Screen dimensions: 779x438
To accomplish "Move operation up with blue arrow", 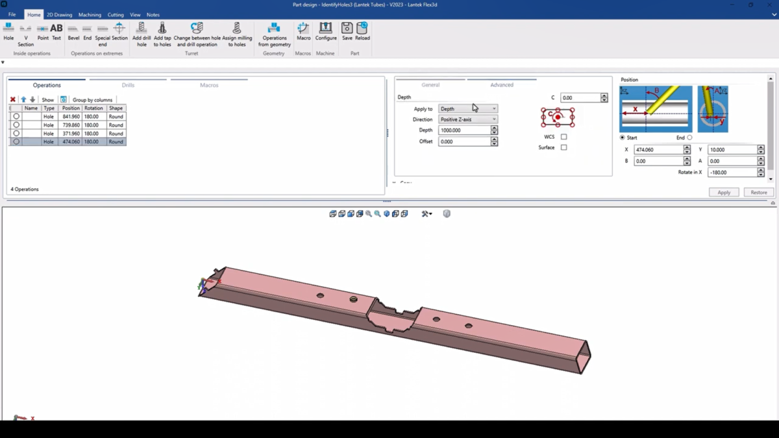I will pos(23,99).
